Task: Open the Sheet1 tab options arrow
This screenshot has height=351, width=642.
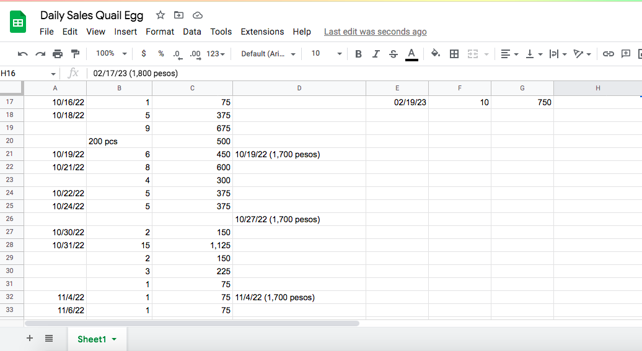Action: click(x=114, y=339)
